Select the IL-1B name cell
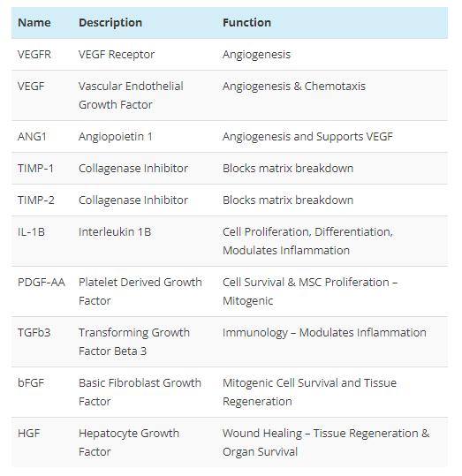Image resolution: width=462 pixels, height=476 pixels. click(31, 232)
